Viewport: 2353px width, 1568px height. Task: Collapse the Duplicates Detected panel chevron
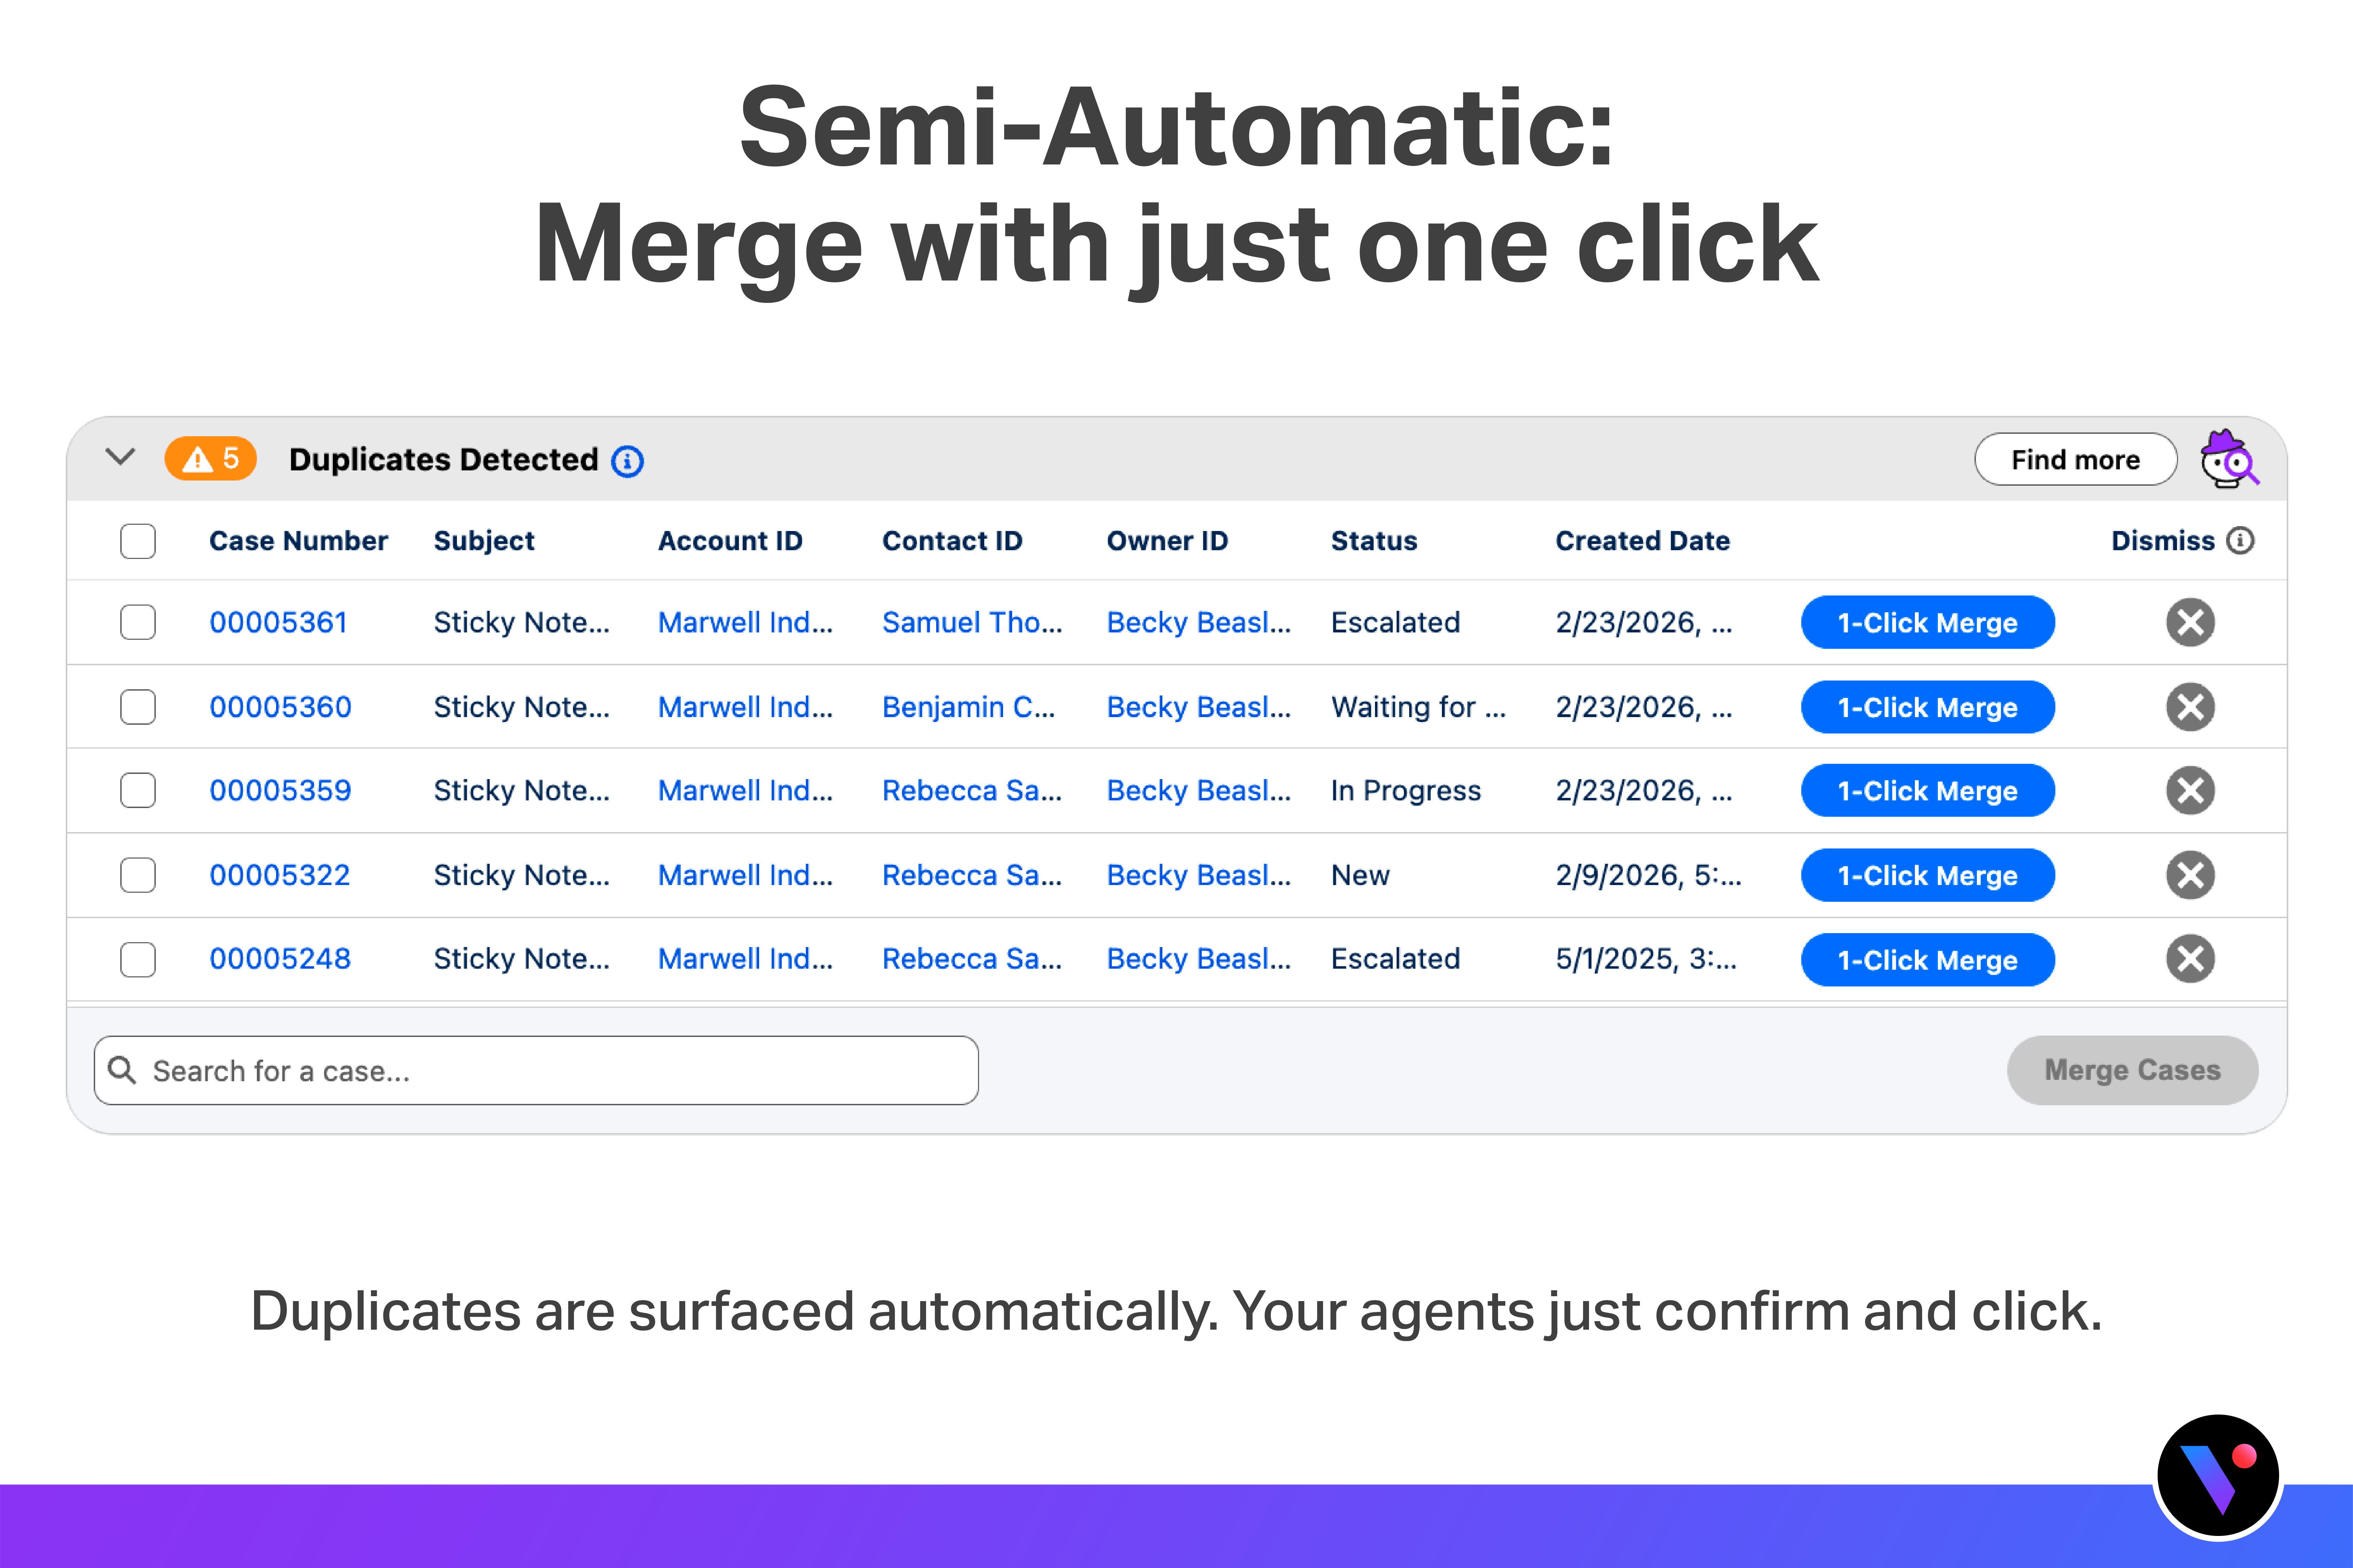click(120, 458)
